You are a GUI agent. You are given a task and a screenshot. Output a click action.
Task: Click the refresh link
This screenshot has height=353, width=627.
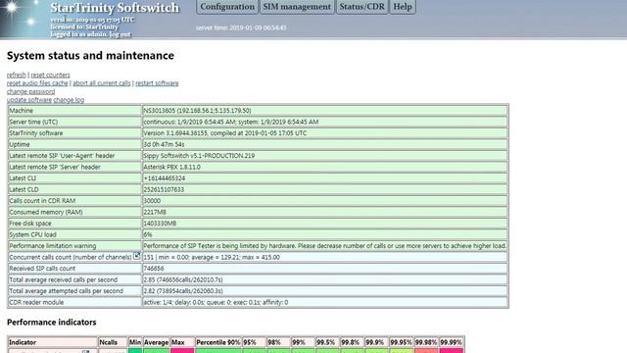tap(16, 75)
